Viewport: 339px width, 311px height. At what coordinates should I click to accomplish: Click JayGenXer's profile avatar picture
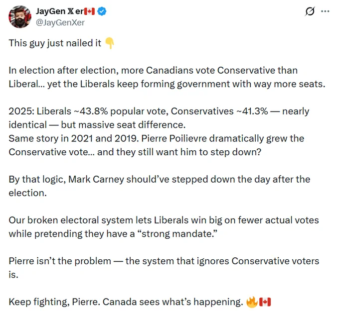click(x=20, y=17)
